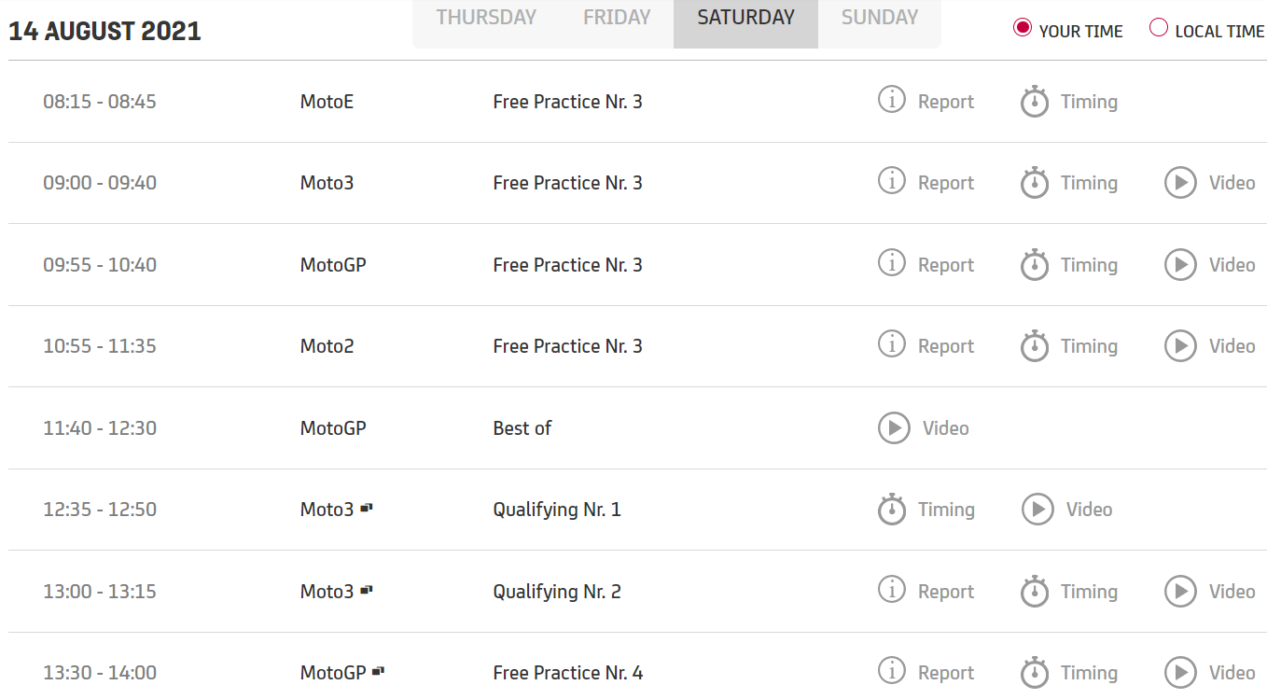The width and height of the screenshot is (1267, 699).
Task: Open Report link for MotoGP Free Practice 3
Action: (945, 265)
